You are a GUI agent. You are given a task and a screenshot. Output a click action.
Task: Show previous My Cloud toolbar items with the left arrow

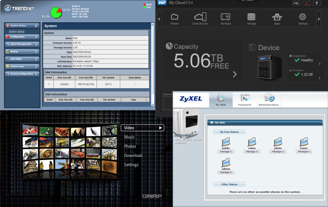tap(159, 19)
